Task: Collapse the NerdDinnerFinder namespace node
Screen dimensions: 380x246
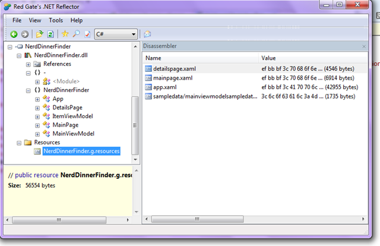Action: click(28, 91)
